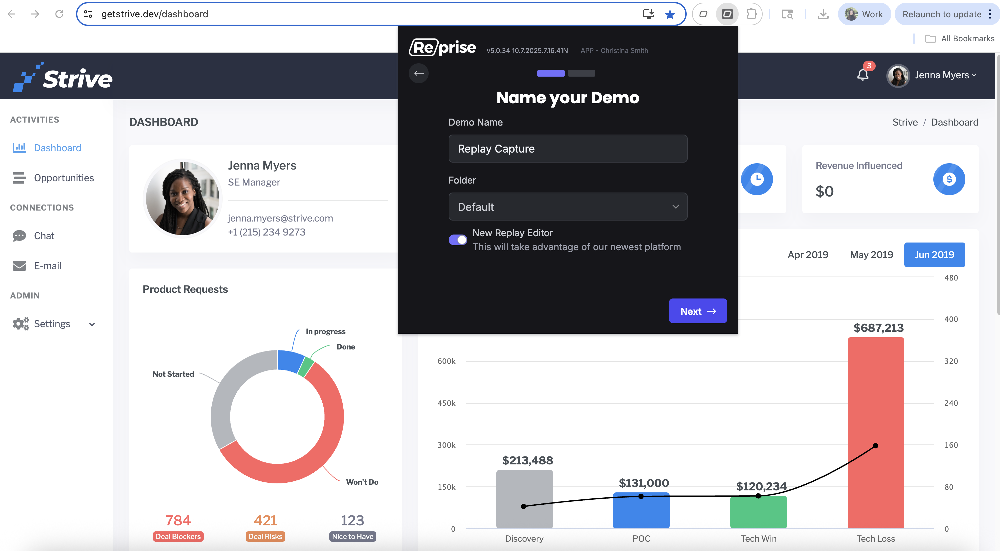Click the Strive logo

(63, 77)
